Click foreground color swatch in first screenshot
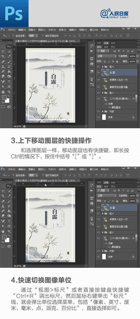This screenshot has height=319, width=140. [4, 97]
